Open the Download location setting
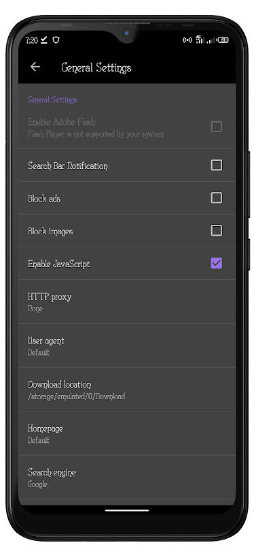 [x=127, y=389]
